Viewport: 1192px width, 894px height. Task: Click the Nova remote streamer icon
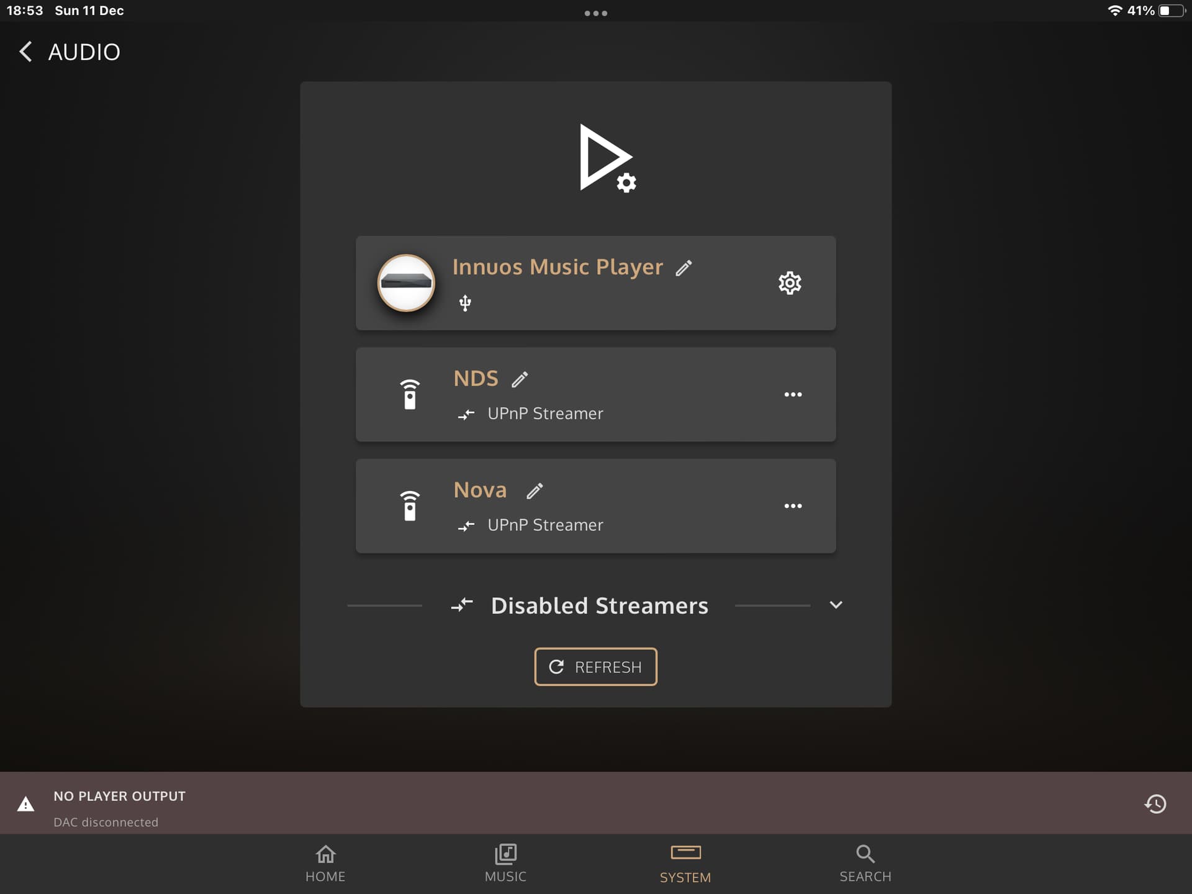(x=410, y=505)
